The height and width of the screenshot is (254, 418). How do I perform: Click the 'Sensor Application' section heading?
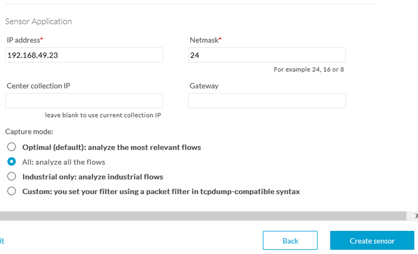coord(38,22)
